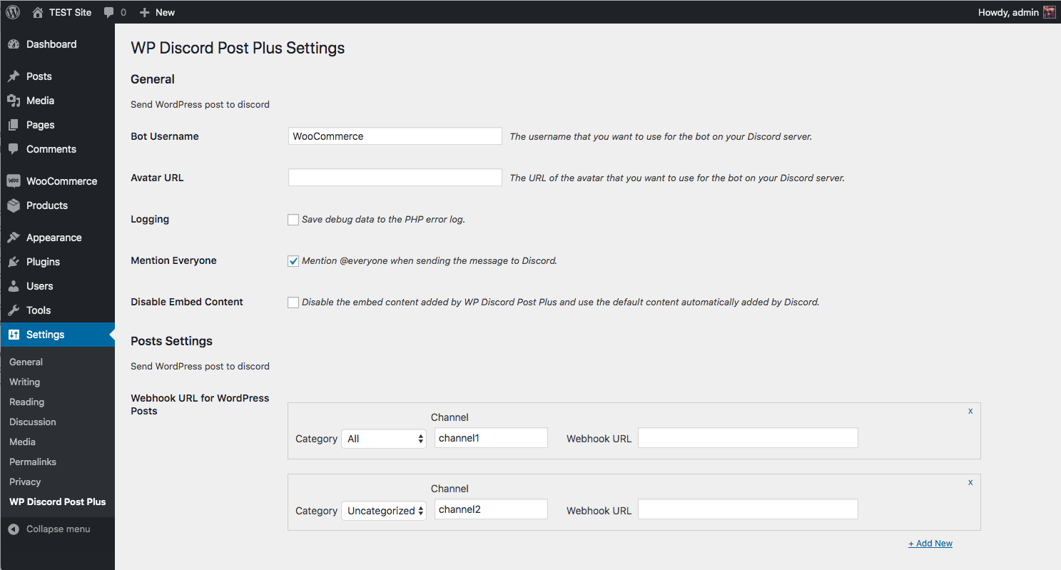Click the + Add New webhook link
Image resolution: width=1061 pixels, height=570 pixels.
point(930,544)
